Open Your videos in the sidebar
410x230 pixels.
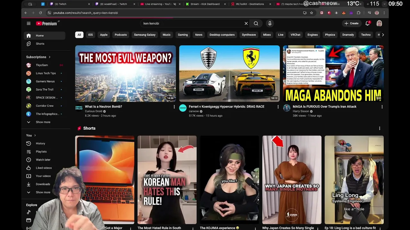click(x=45, y=176)
